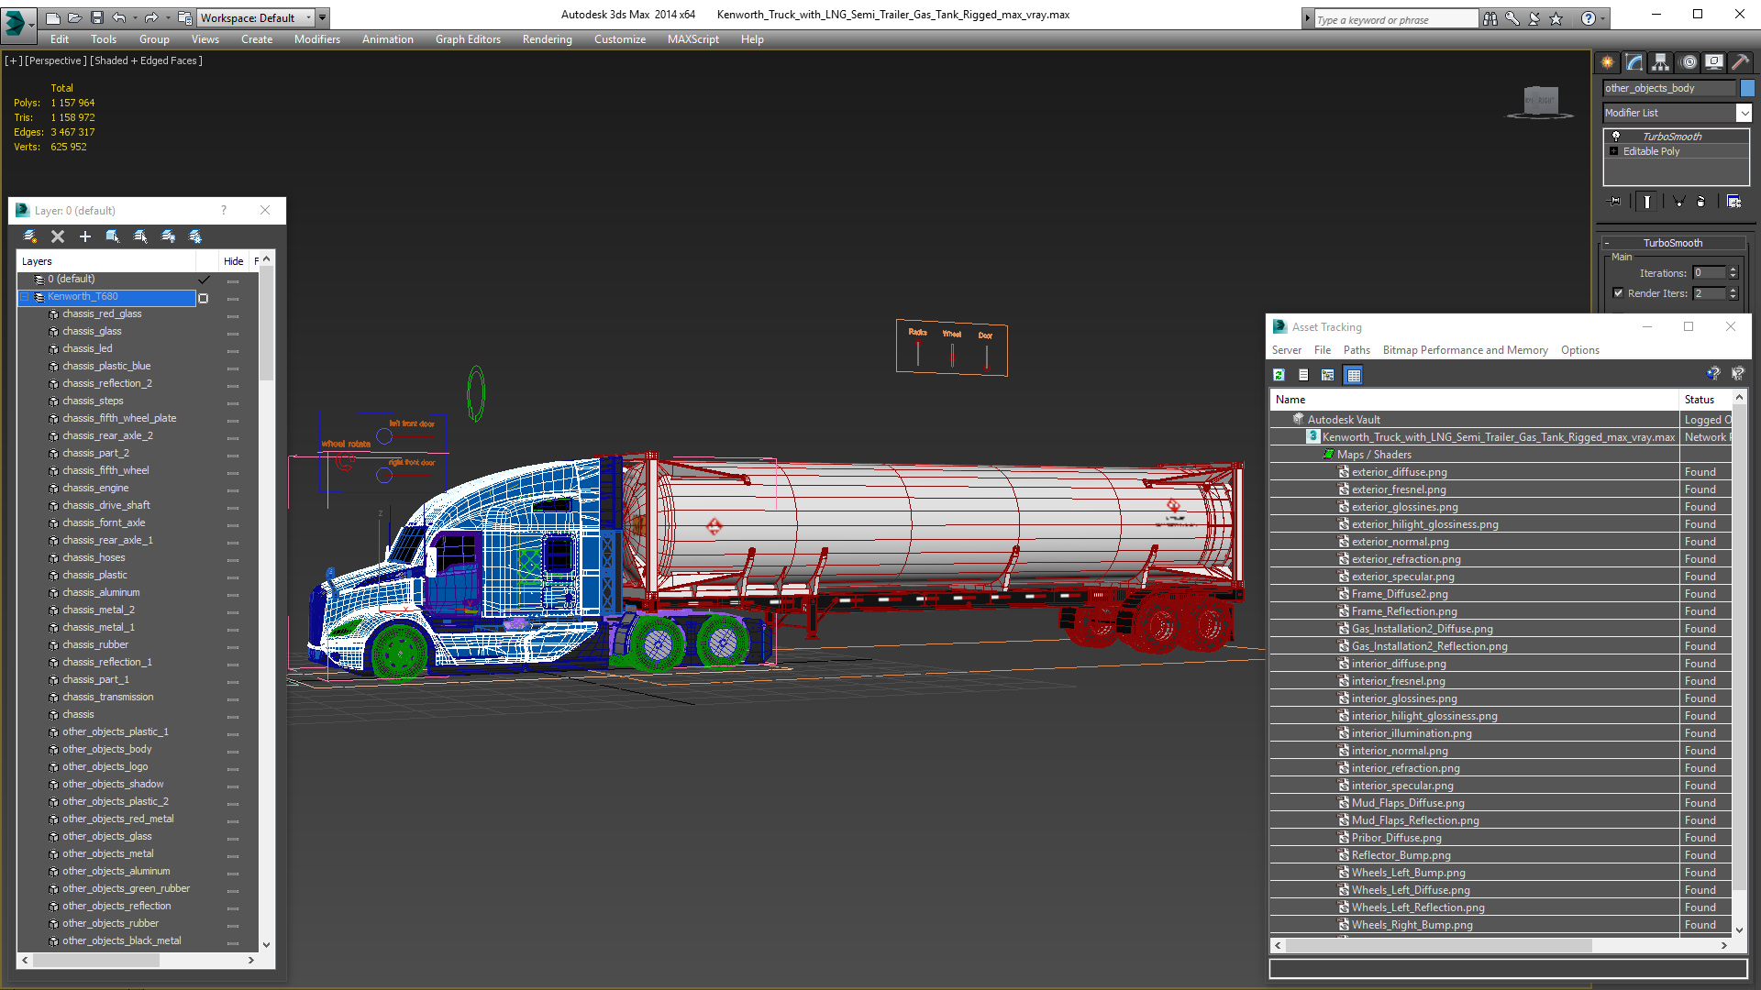This screenshot has width=1761, height=990.
Task: Click the Tree View icon in Asset Tracking
Action: [1327, 375]
